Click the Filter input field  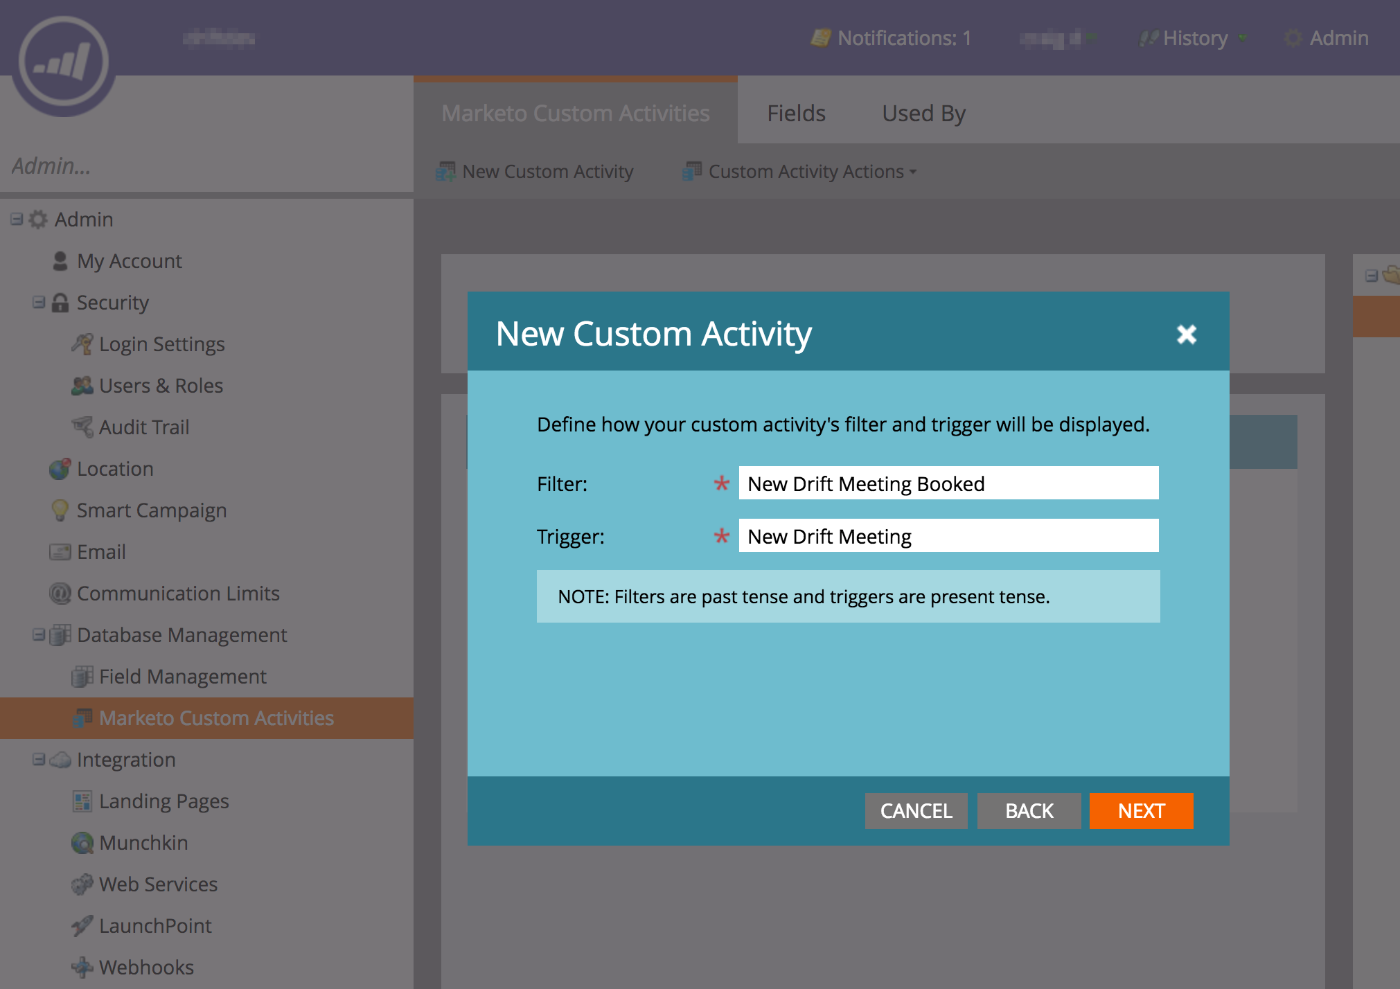pos(948,483)
